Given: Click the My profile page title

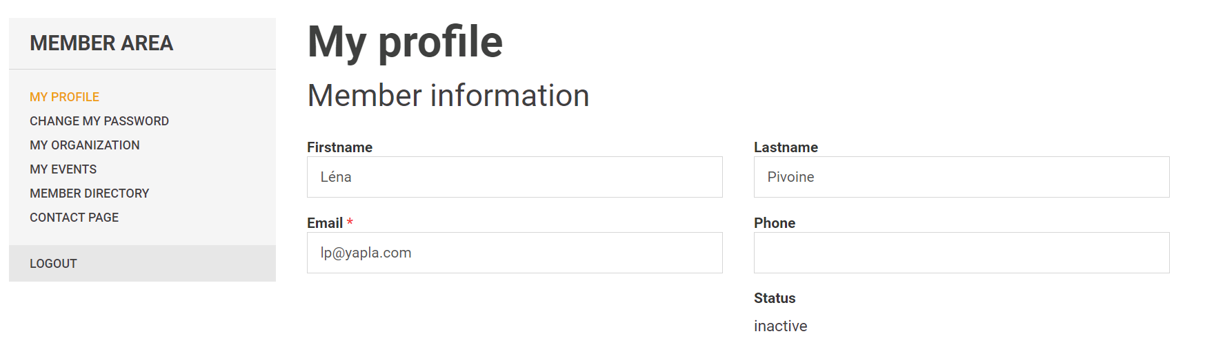Looking at the screenshot, I should [405, 42].
